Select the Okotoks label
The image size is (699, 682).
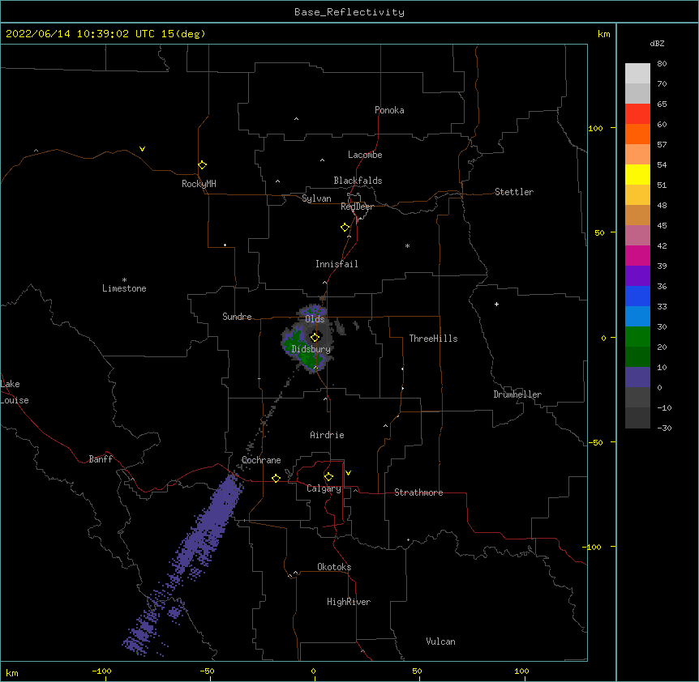[x=334, y=567]
